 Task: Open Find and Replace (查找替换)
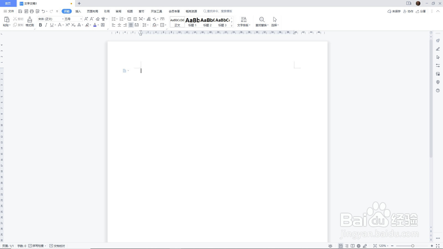point(262,22)
